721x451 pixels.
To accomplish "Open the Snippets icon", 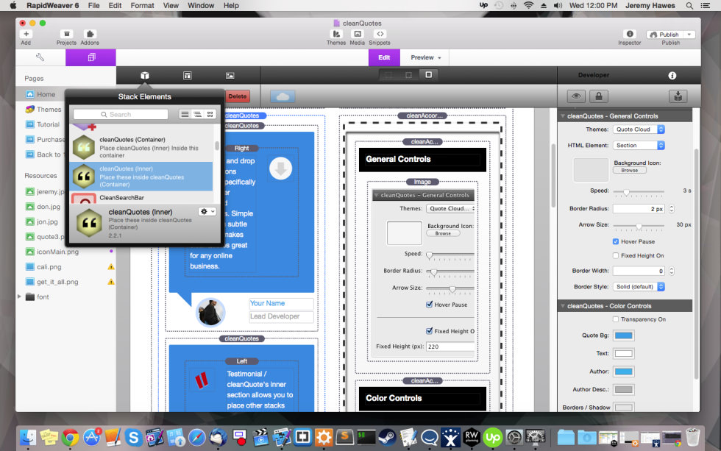I will [380, 34].
